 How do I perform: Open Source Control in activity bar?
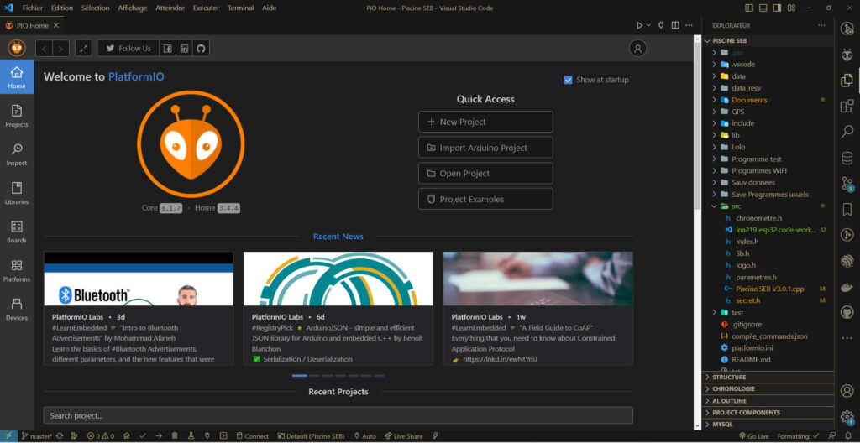coord(847,184)
